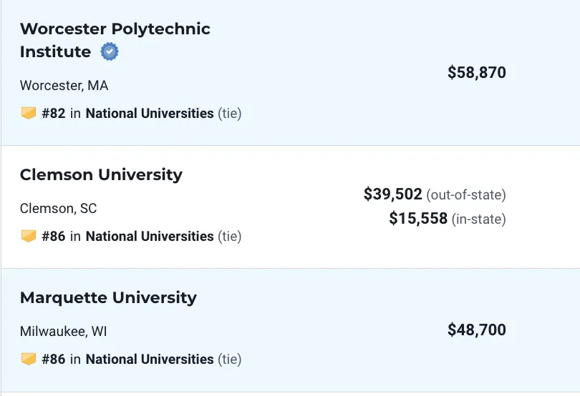The image size is (580, 396).
Task: Click the Clemson, SC location text
Action: tap(59, 209)
